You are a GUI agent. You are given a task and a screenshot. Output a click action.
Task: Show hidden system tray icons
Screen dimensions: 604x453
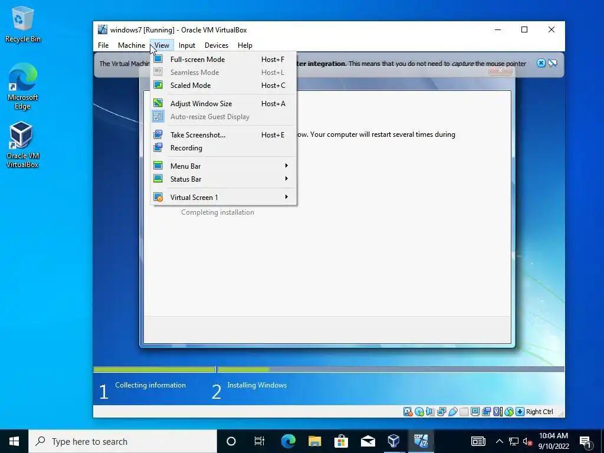click(499, 441)
